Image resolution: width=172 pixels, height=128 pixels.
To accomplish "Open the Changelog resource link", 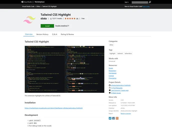I will coord(112,78).
